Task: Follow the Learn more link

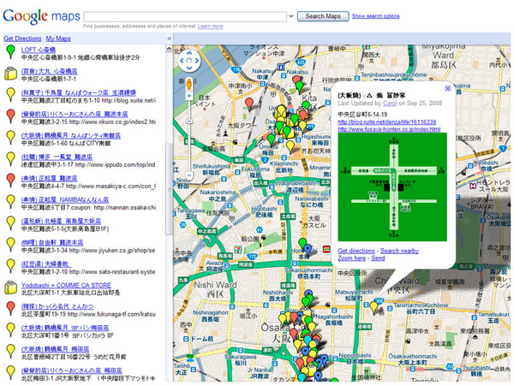Action: [211, 27]
